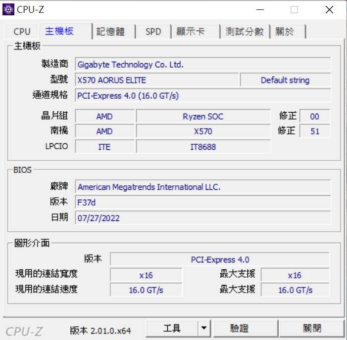Switch to the CPU tab
This screenshot has width=347, height=340.
pyautogui.click(x=22, y=32)
